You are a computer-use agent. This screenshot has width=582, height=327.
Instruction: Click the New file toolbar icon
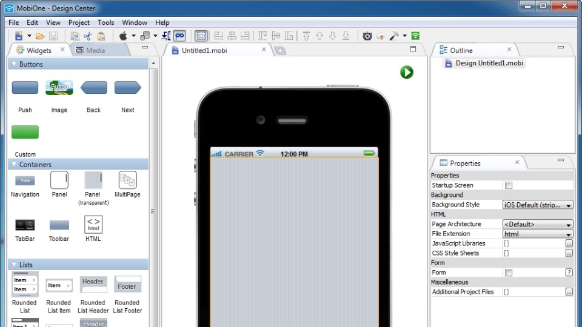pos(19,36)
